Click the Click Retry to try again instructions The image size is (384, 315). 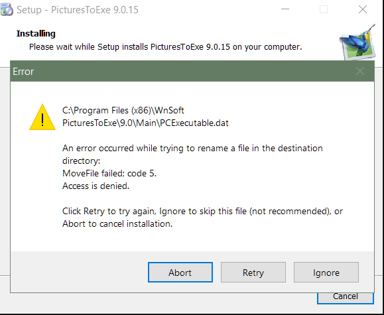click(202, 218)
